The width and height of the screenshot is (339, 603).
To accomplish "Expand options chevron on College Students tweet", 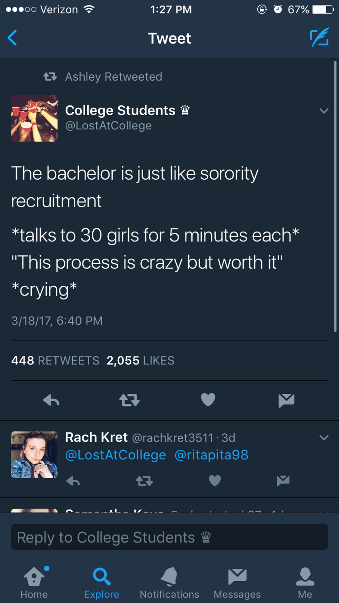I will (x=324, y=111).
